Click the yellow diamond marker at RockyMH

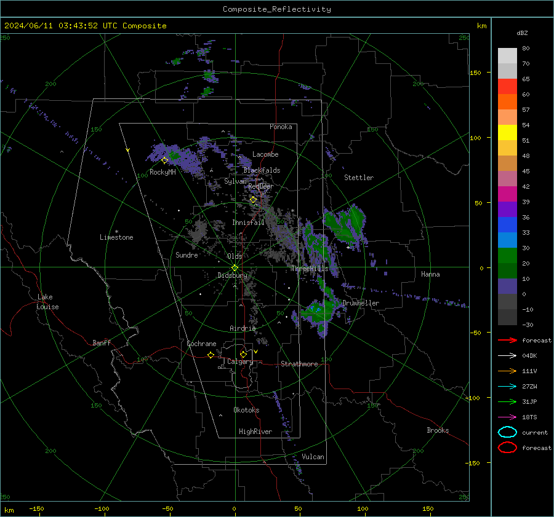pyautogui.click(x=164, y=160)
